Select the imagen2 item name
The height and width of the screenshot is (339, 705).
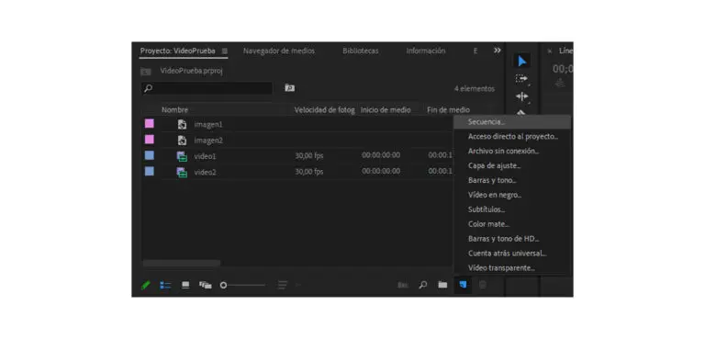[208, 141]
